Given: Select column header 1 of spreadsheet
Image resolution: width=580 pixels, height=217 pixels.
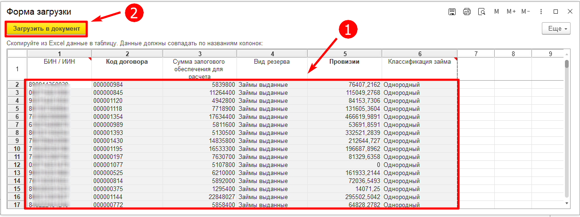Looking at the screenshot, I should pos(59,54).
